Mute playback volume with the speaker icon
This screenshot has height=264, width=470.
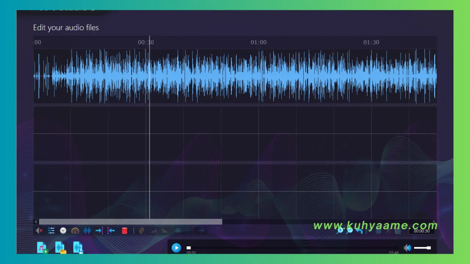pos(407,248)
